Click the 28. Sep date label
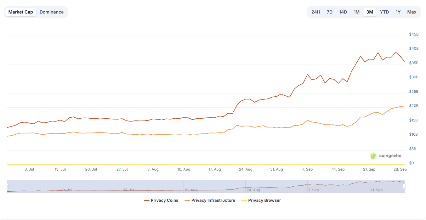This screenshot has height=220, width=426. 400,169
